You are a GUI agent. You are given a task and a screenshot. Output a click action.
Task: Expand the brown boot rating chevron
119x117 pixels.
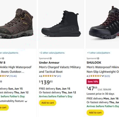(8, 76)
